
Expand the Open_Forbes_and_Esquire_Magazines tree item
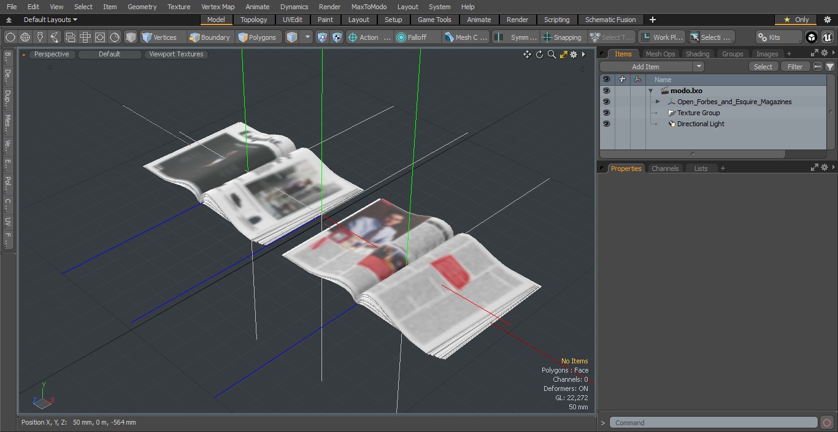(x=658, y=102)
